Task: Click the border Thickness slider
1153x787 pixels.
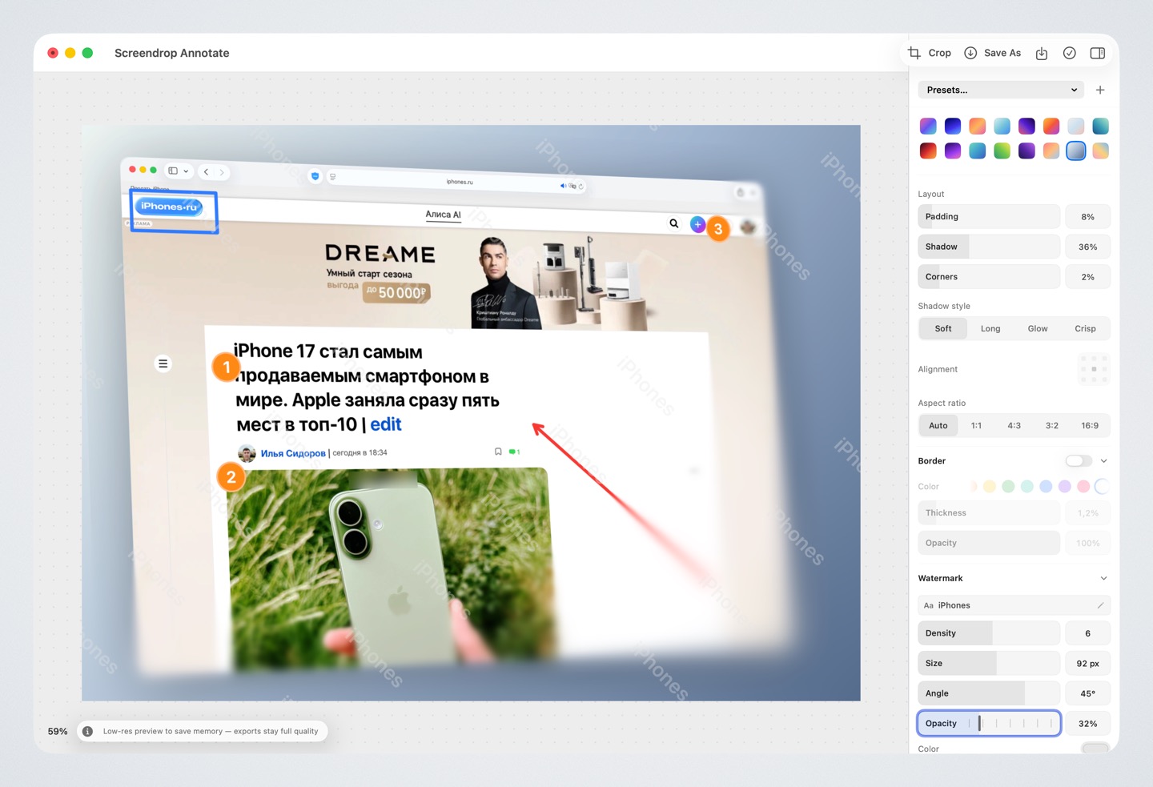Action: pos(989,512)
